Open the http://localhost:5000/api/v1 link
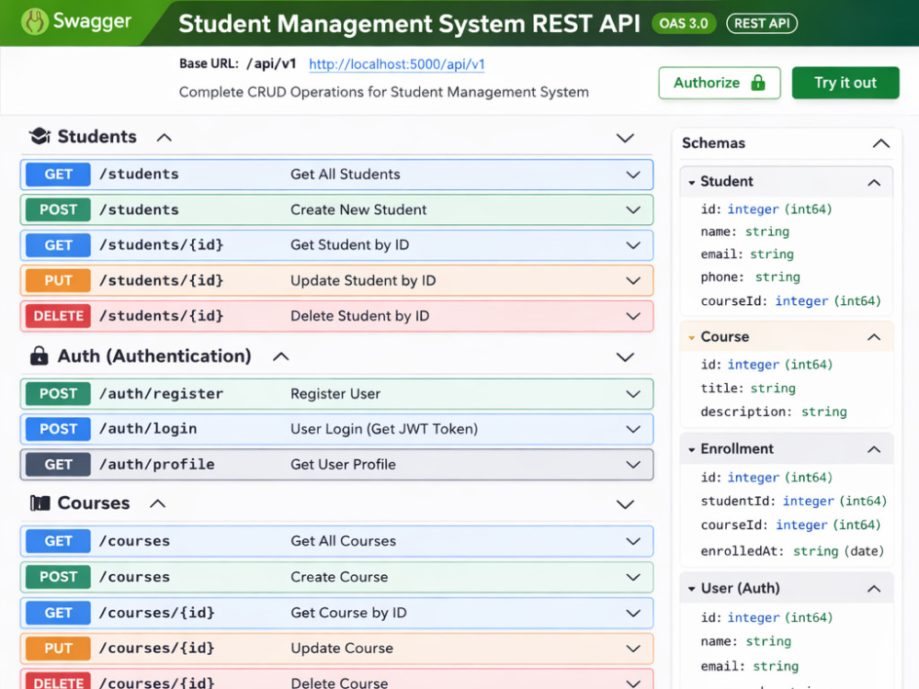 click(x=397, y=64)
